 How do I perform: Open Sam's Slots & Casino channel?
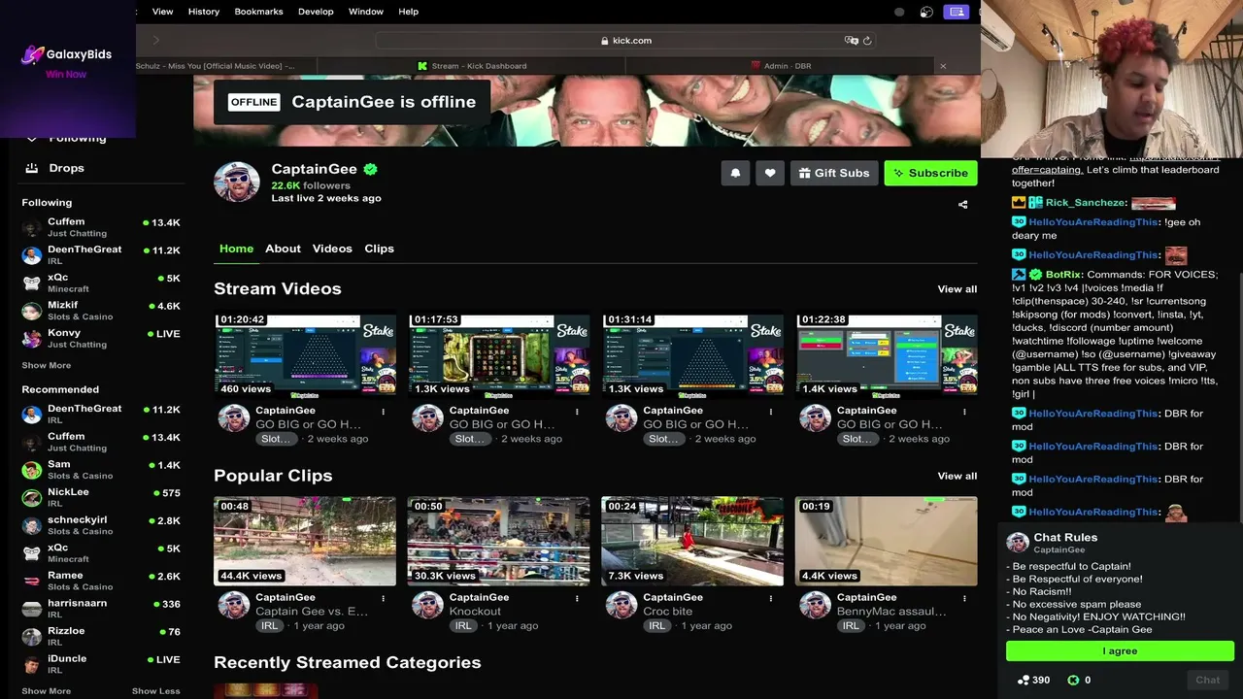[101, 470]
